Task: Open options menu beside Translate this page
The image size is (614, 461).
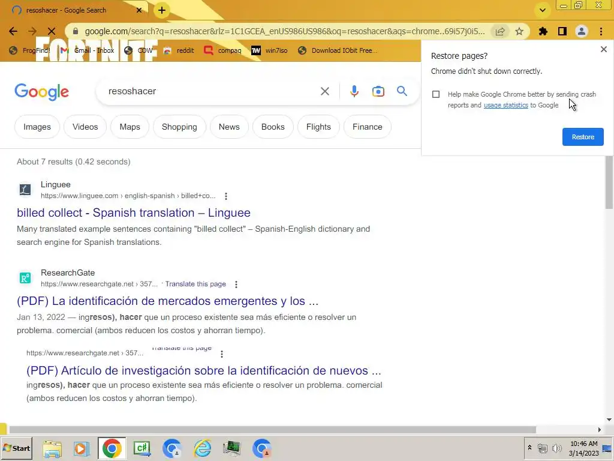Action: pos(236,284)
